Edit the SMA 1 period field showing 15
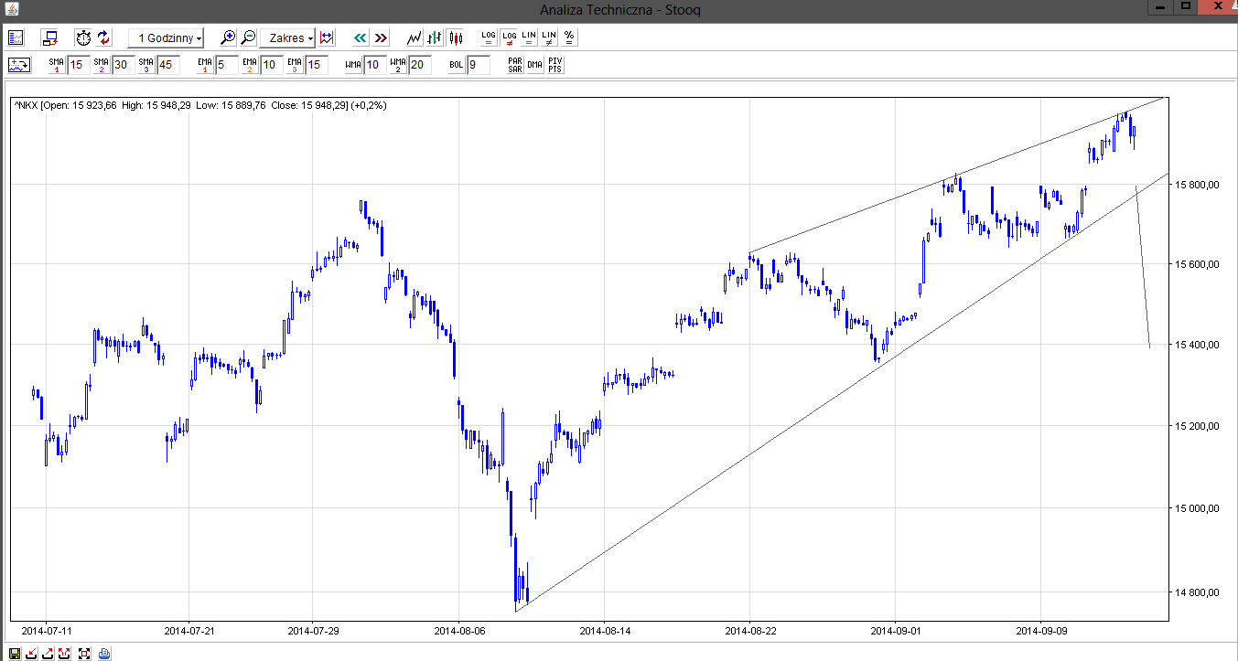1238x661 pixels. point(79,65)
